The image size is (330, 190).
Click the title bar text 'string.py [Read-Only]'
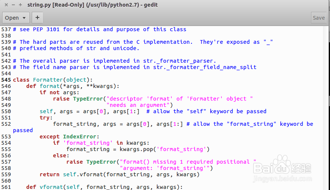(x=56, y=5)
